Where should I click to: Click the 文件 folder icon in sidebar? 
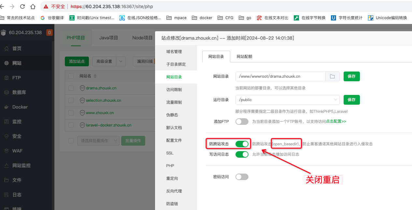click(7, 180)
